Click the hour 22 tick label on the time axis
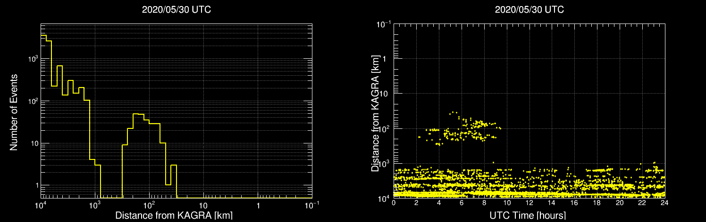 [642, 203]
